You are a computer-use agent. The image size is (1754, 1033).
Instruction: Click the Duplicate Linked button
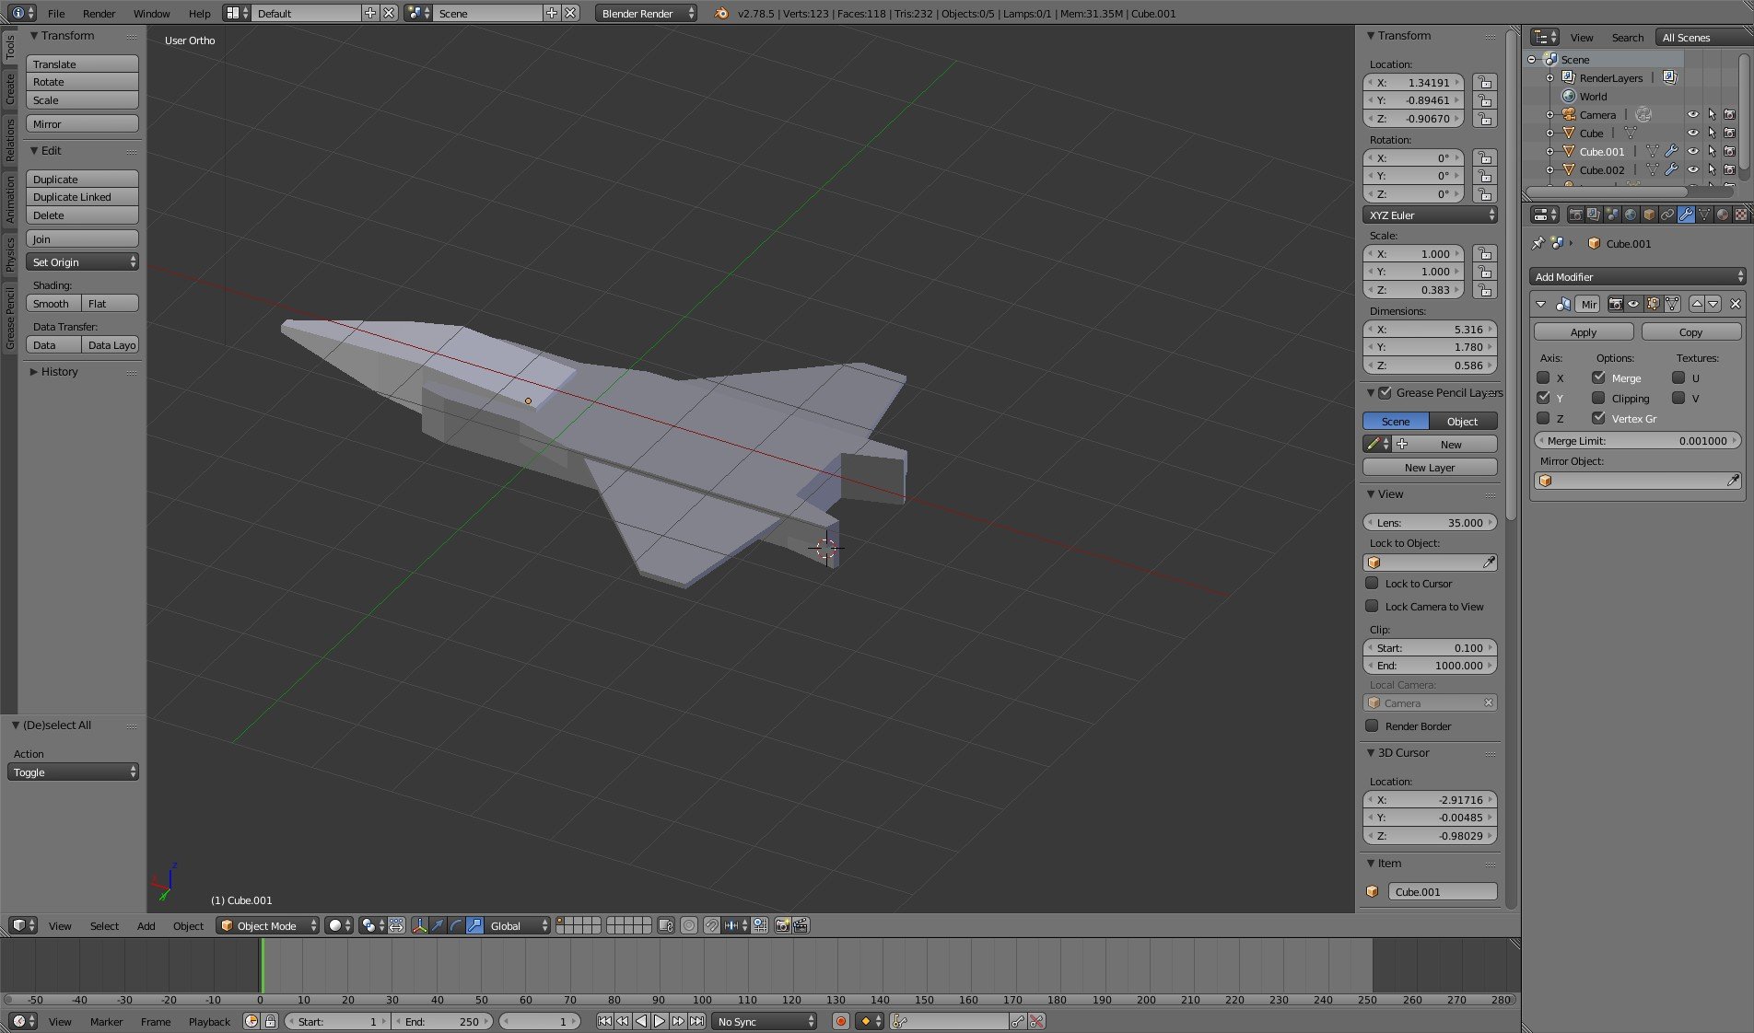coord(82,197)
